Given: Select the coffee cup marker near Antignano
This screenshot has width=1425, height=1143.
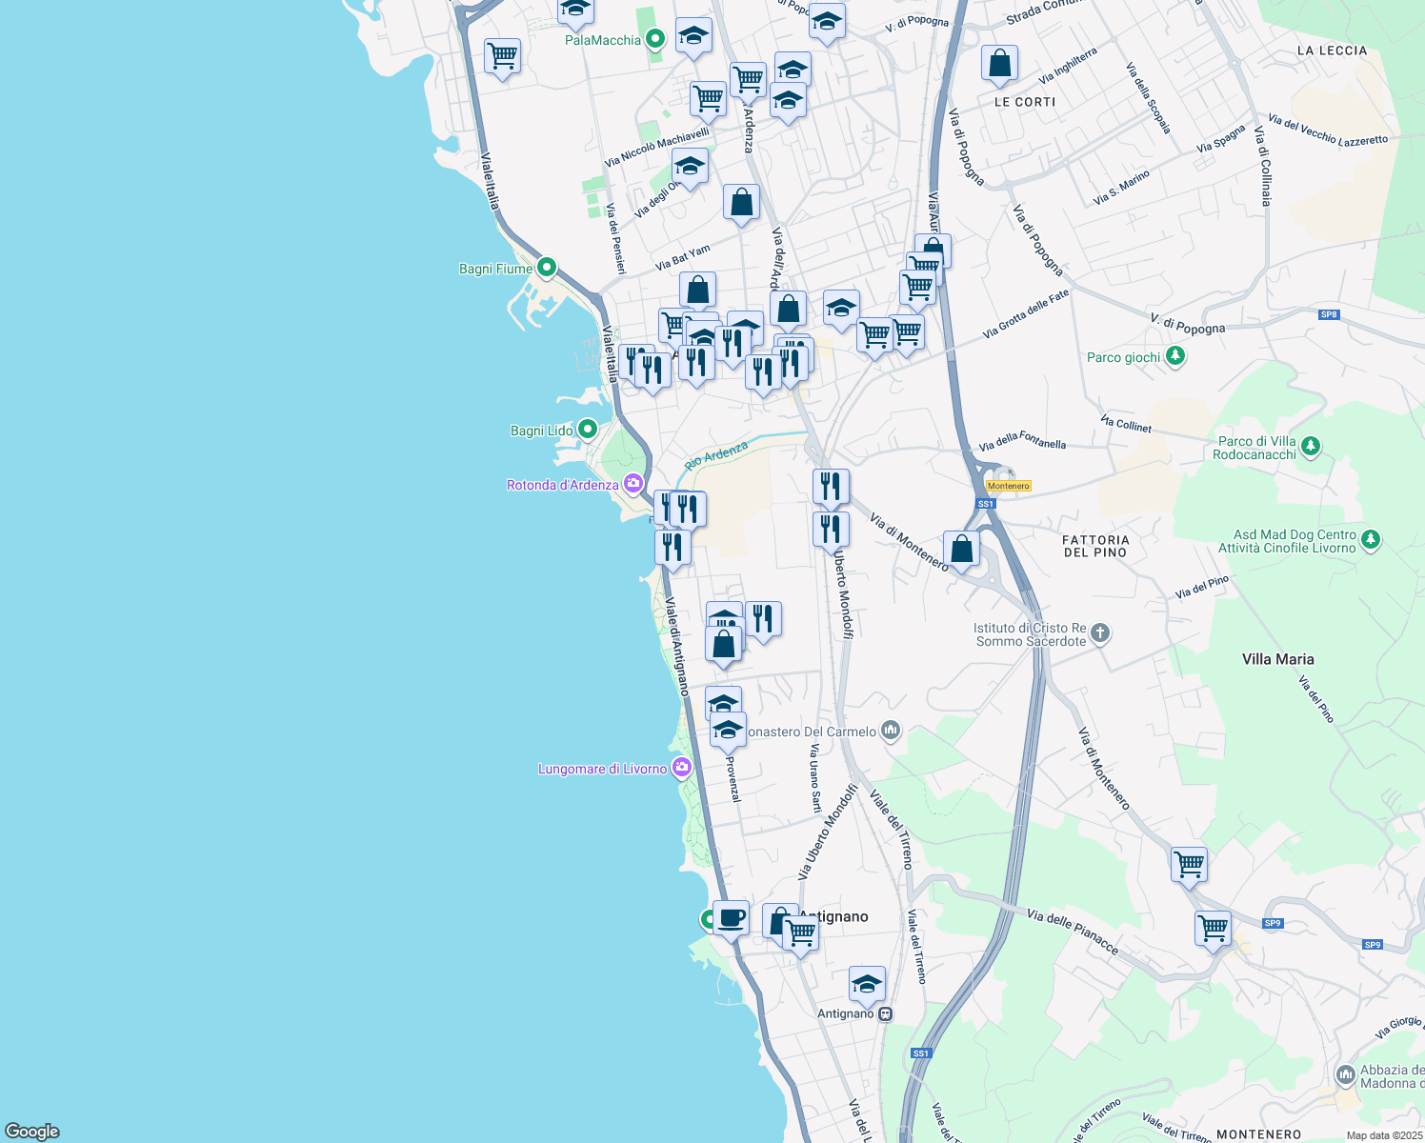Looking at the screenshot, I should [x=731, y=920].
